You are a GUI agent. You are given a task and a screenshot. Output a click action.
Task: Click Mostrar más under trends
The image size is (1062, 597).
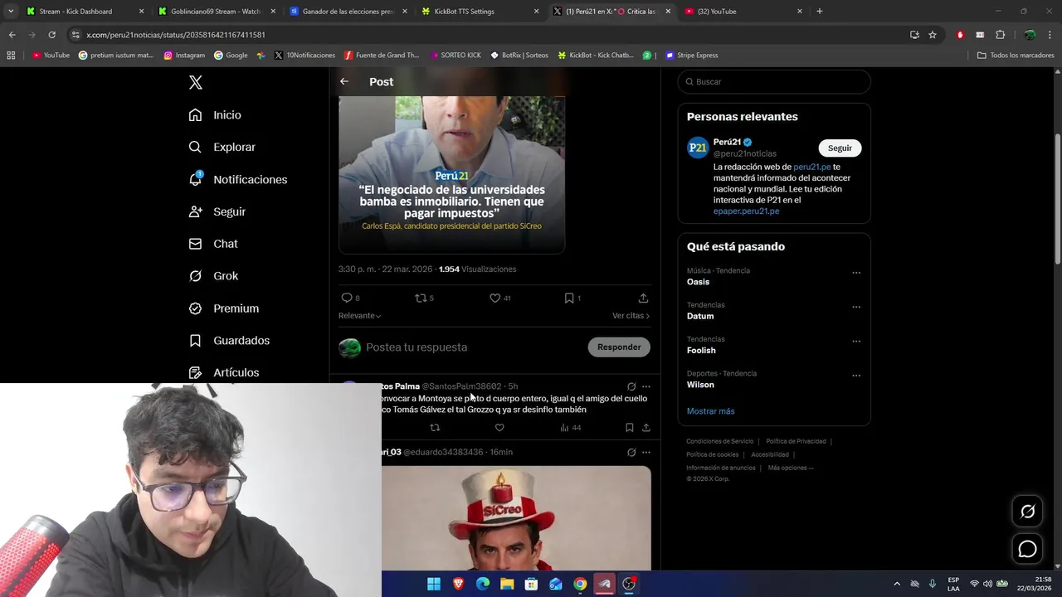[x=710, y=411]
